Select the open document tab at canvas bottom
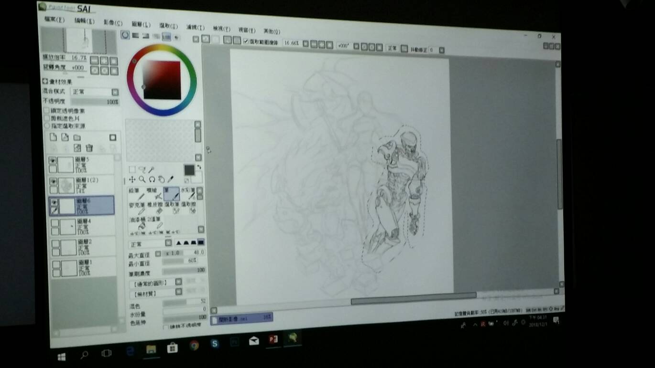 click(242, 318)
